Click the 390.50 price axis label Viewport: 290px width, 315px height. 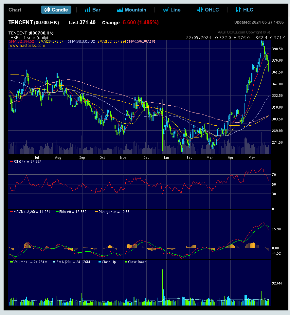click(x=277, y=49)
